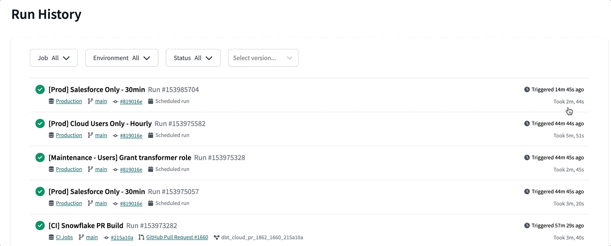Click schema icon beside dbt_cloud_pr_1862_1660_215a10a
611x246 pixels.
(x=216, y=237)
